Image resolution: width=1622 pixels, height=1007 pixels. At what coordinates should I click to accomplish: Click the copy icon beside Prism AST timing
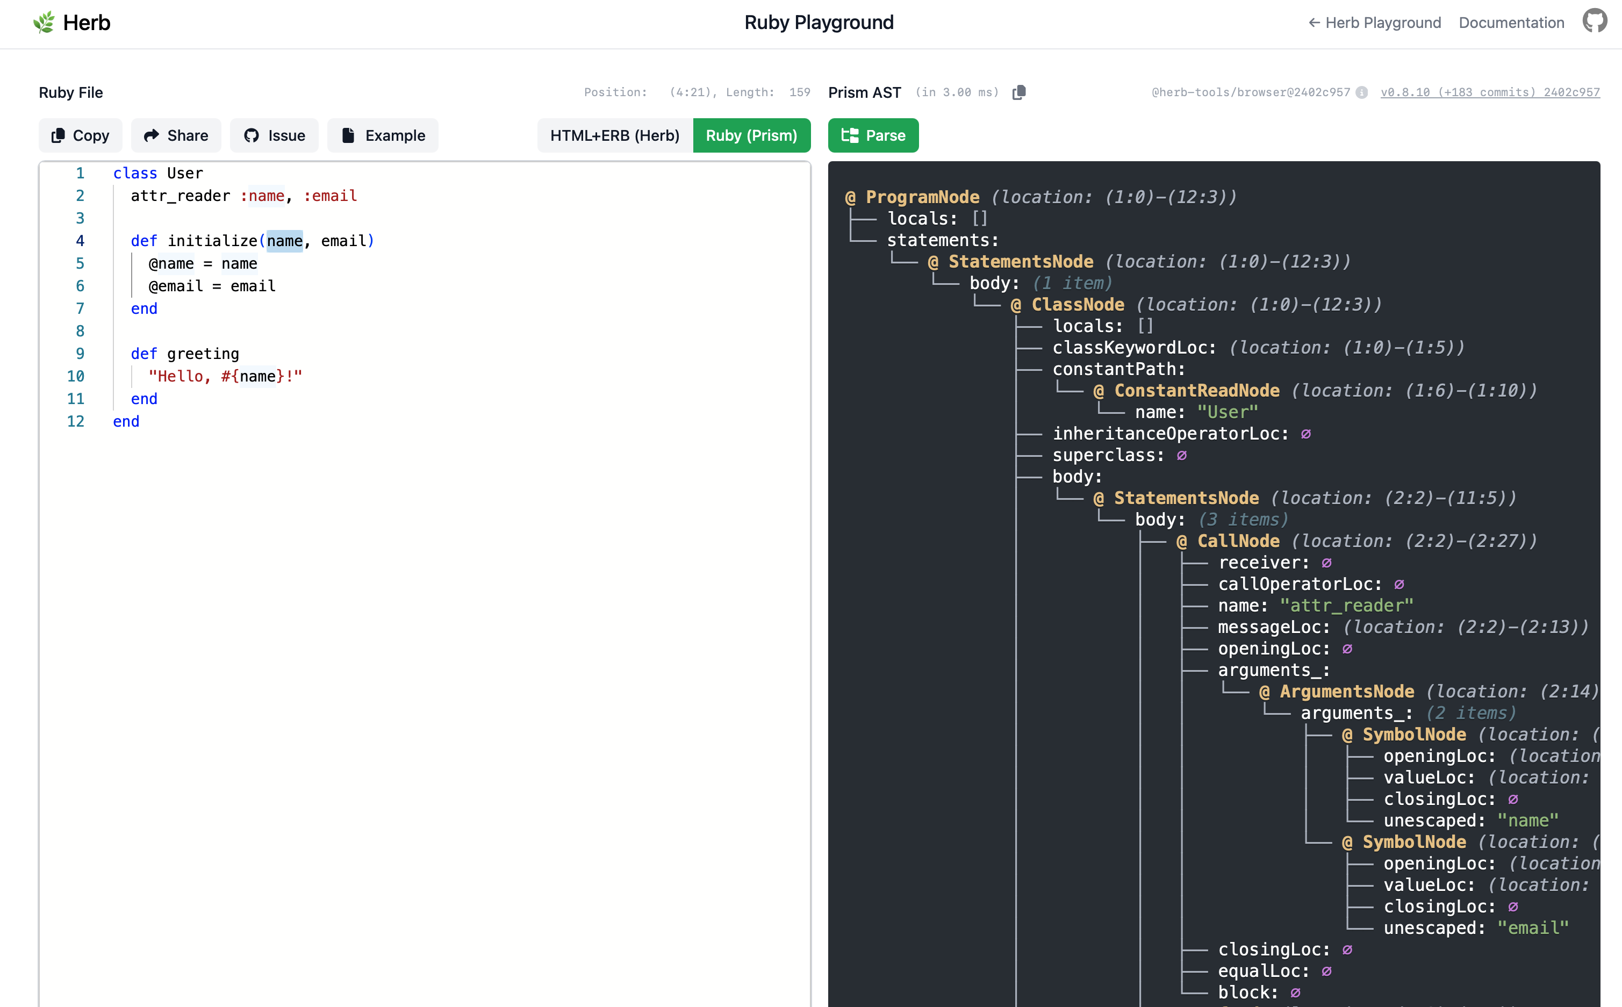[1018, 92]
